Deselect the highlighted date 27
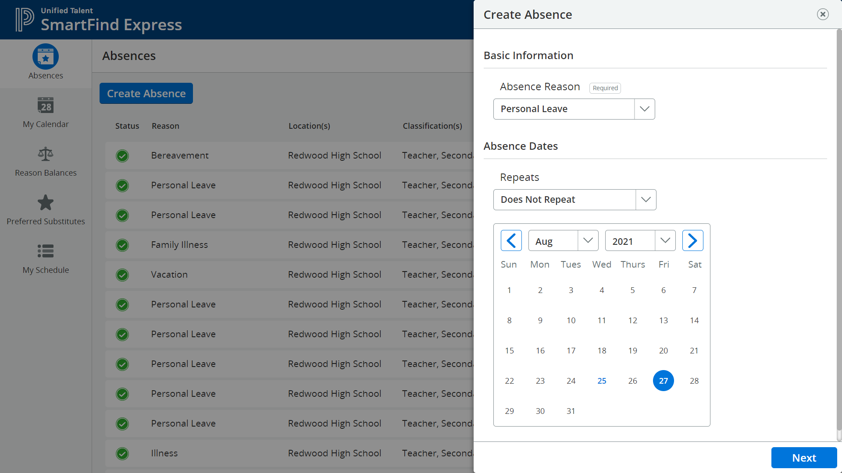Viewport: 842px width, 473px height. (x=663, y=381)
